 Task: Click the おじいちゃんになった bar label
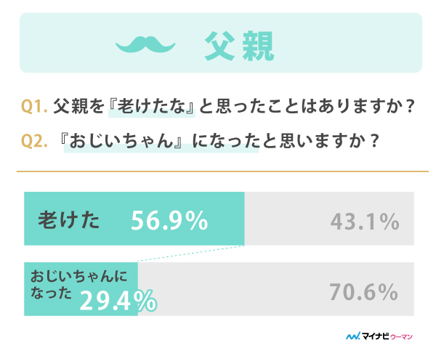78,284
